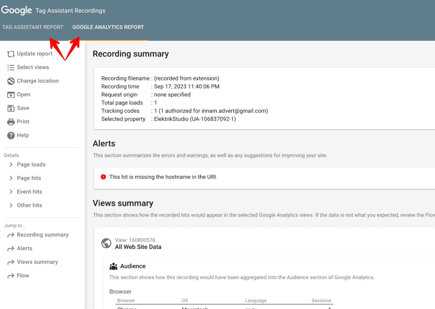Click the Print report icon
Image resolution: width=435 pixels, height=309 pixels.
(9, 121)
